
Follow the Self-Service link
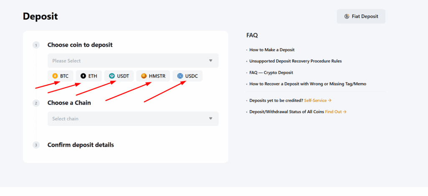tap(316, 101)
